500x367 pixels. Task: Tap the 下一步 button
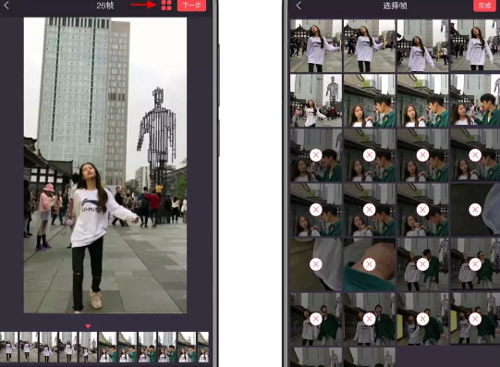click(191, 6)
